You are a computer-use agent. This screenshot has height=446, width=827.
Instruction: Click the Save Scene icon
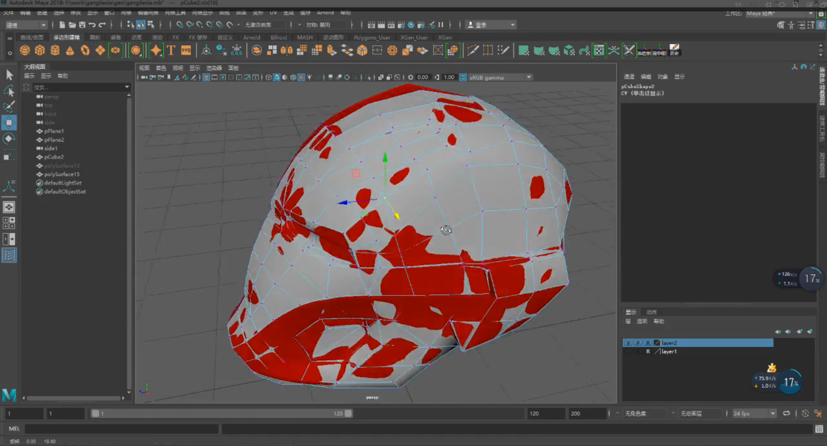coord(82,24)
